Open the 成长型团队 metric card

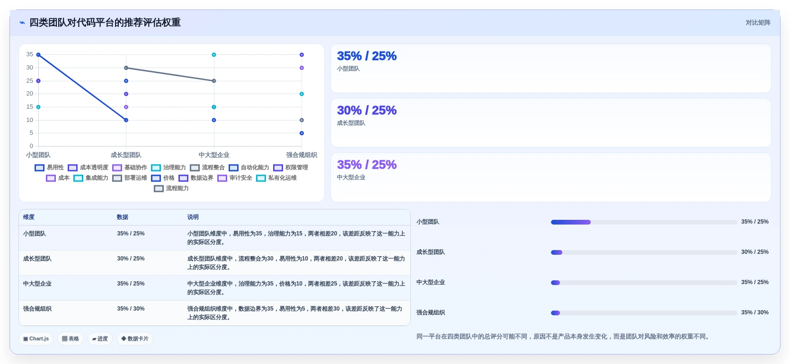point(551,123)
